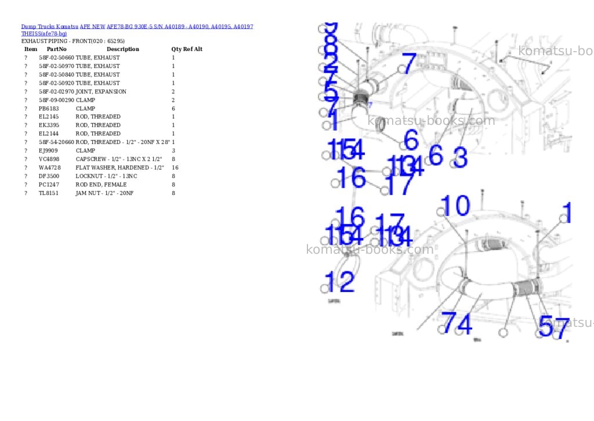594x421 pixels.
Task: Select part number PC1247
Action: click(x=49, y=185)
